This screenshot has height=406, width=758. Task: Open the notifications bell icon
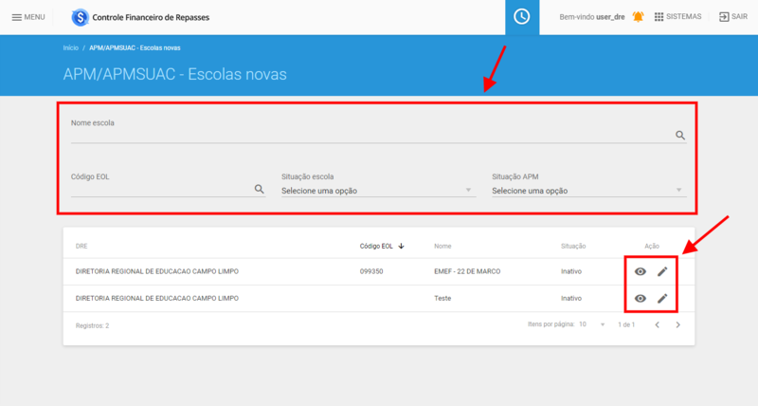tap(638, 17)
